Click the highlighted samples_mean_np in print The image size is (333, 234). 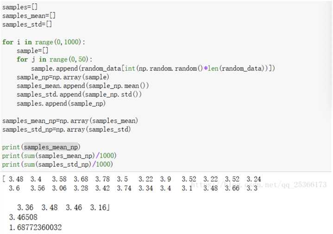pos(52,147)
